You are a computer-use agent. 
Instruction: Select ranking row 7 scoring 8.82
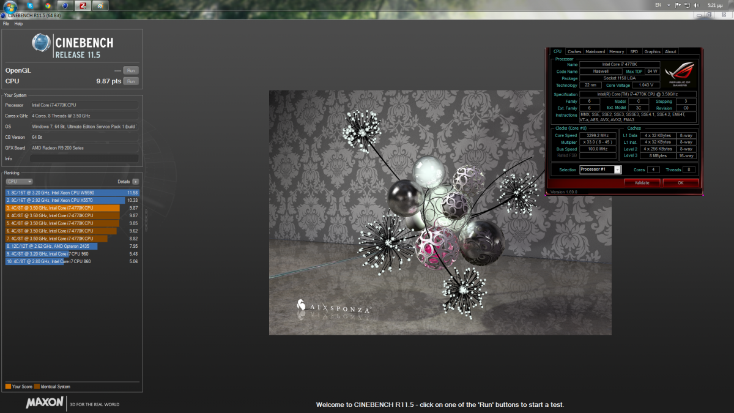(72, 239)
